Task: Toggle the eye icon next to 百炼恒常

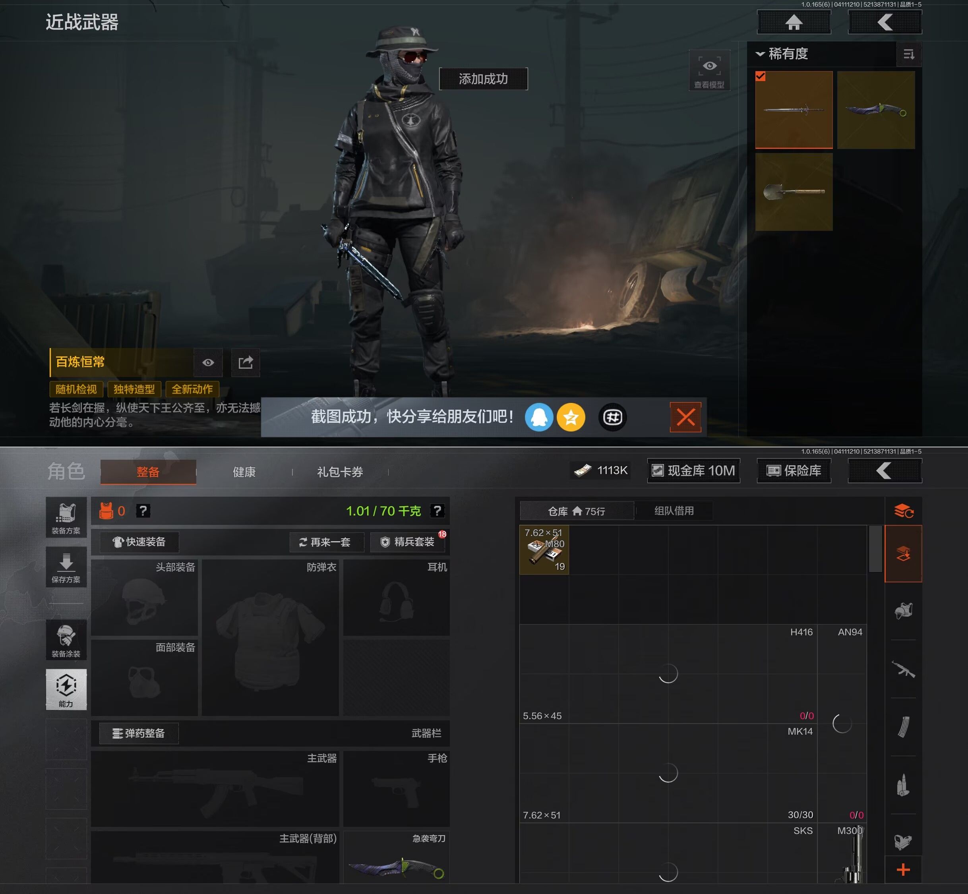Action: pyautogui.click(x=208, y=362)
